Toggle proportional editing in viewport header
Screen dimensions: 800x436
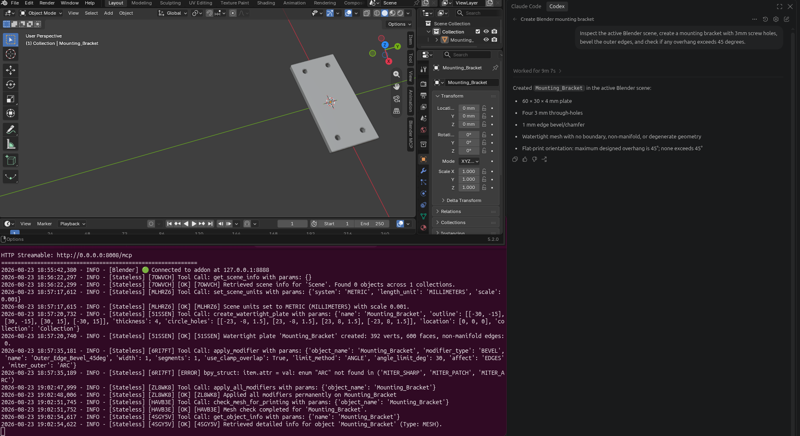[x=233, y=13]
